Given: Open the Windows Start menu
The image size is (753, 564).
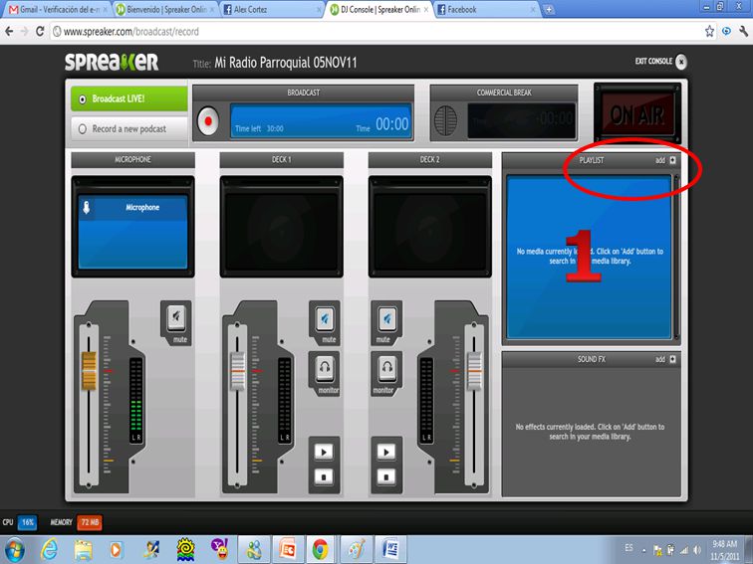Looking at the screenshot, I should tap(14, 550).
